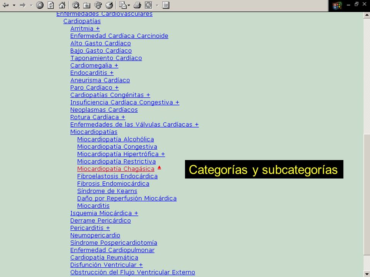Open the History clock toolbar icon
This screenshot has width=370, height=277.
point(109,5)
